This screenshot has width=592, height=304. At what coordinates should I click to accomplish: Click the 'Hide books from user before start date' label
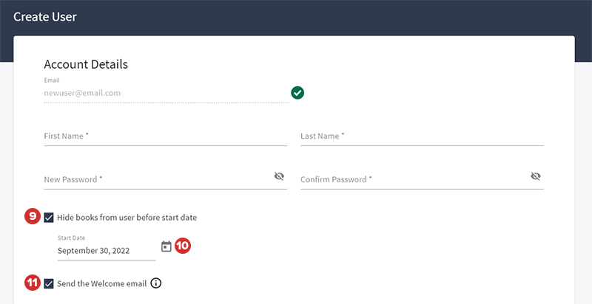(x=127, y=218)
